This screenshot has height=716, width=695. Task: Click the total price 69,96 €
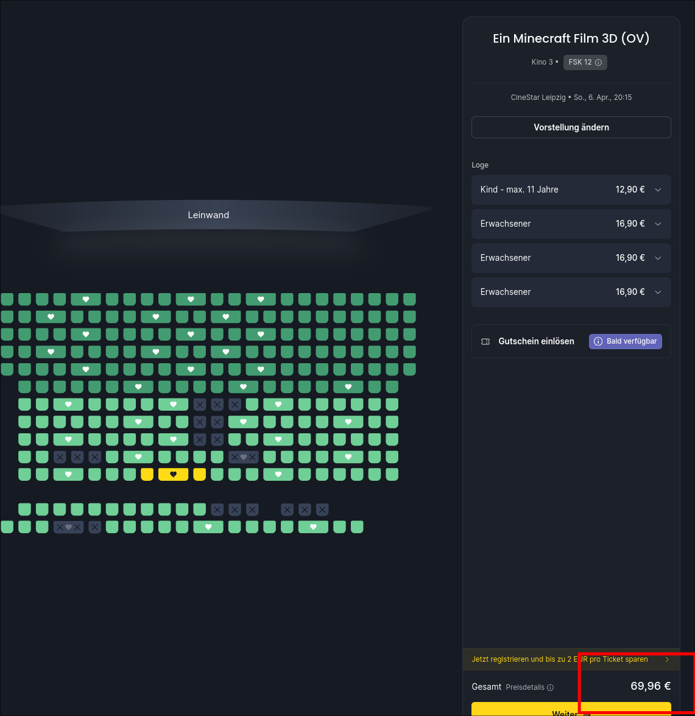(x=650, y=686)
